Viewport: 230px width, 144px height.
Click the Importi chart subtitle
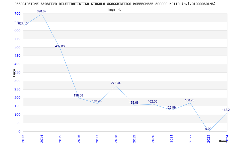coord(115,10)
